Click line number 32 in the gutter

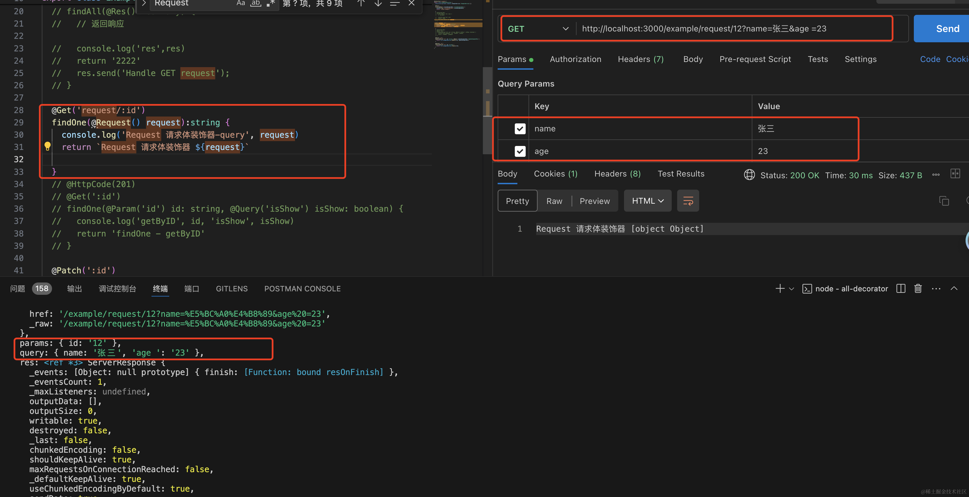[18, 159]
